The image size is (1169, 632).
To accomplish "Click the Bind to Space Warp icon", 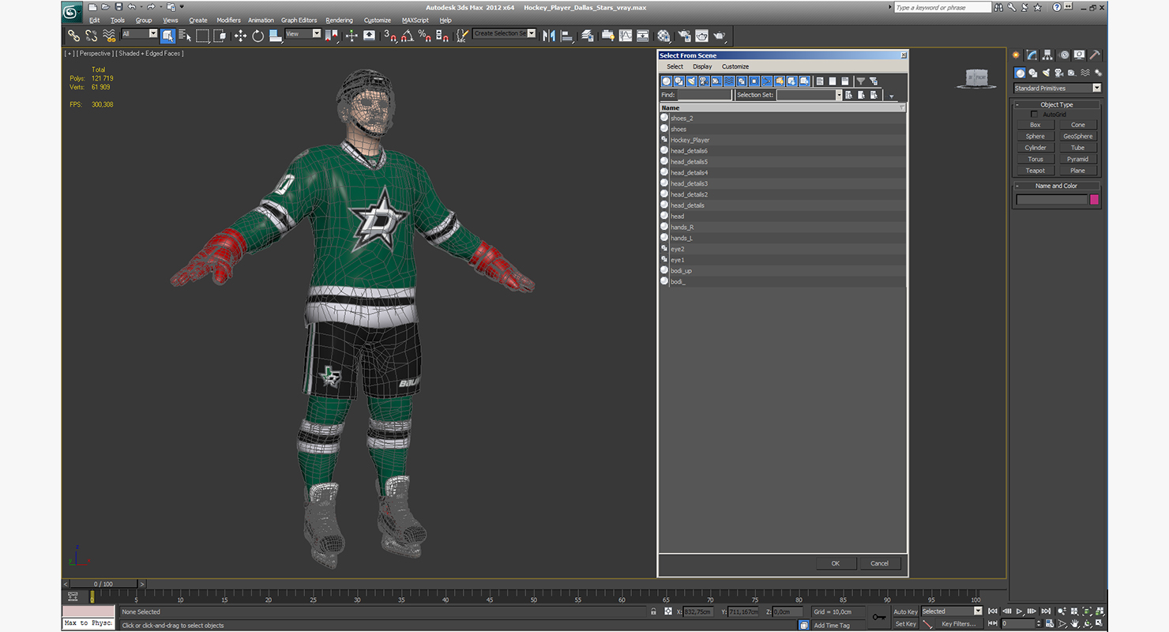I will coord(109,36).
